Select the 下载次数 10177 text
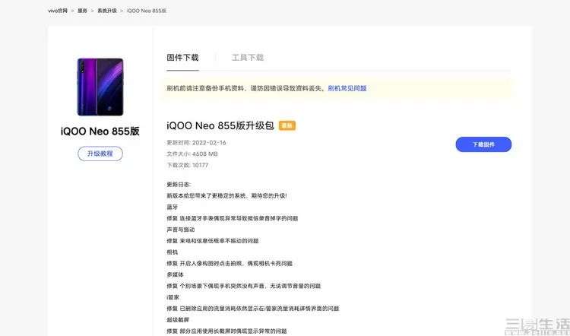 pyautogui.click(x=187, y=165)
